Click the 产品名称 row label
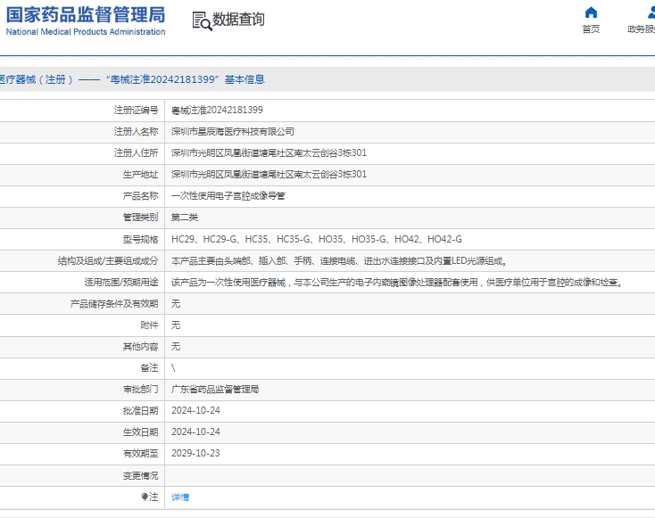Screen dimensions: 655x518 pos(141,196)
